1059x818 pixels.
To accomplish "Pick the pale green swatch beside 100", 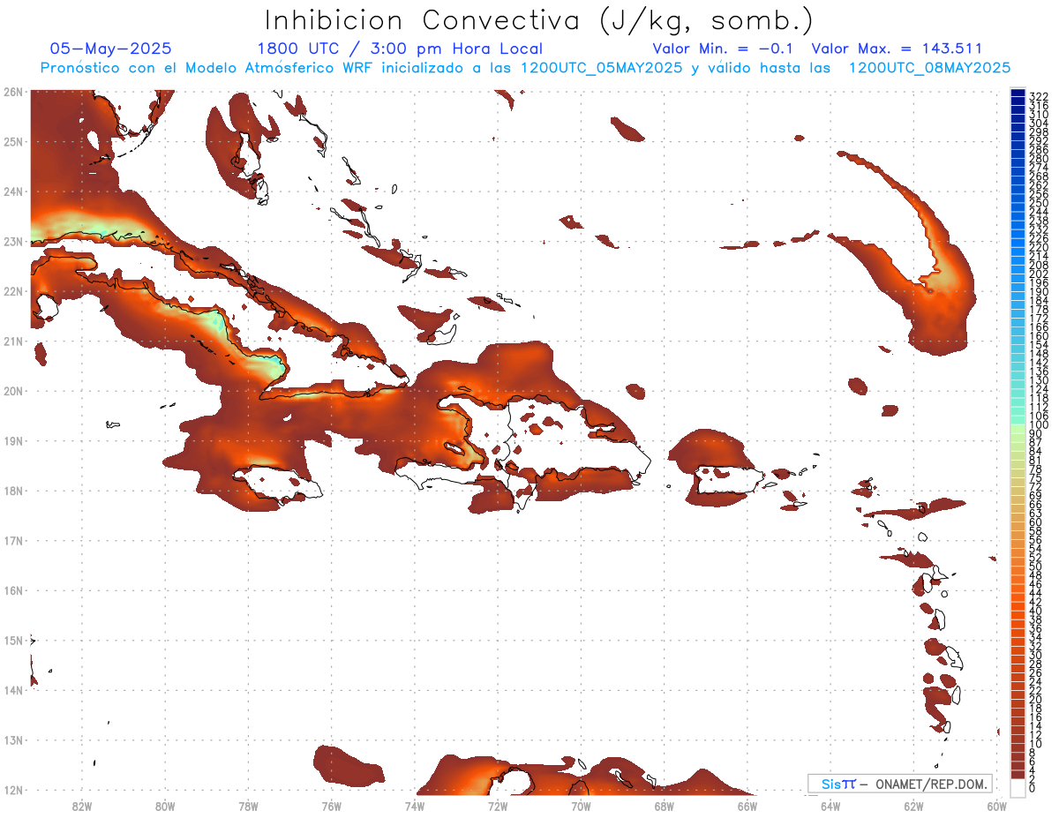I will (1018, 427).
